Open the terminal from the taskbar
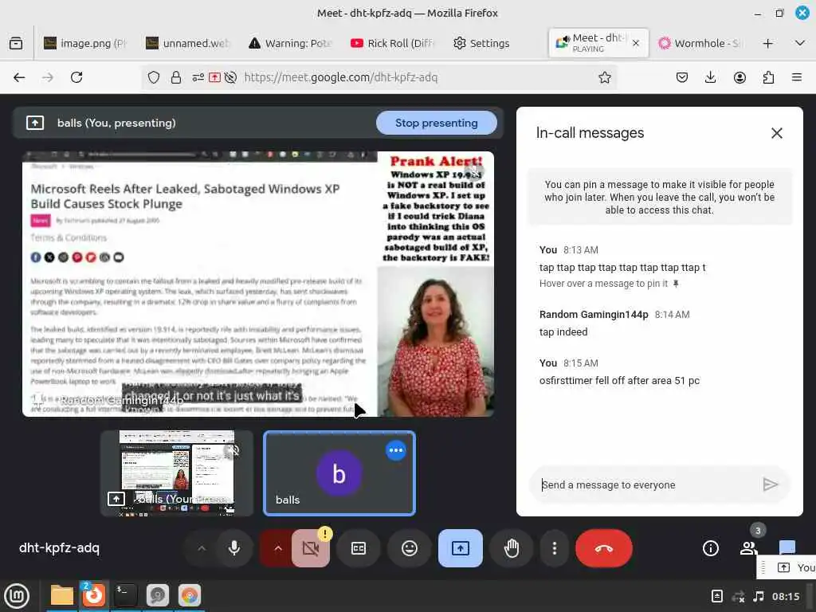This screenshot has width=816, height=612. coord(125,595)
